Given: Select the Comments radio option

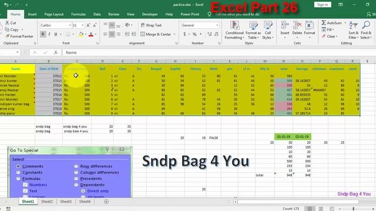Looking at the screenshot, I should coord(18,166).
